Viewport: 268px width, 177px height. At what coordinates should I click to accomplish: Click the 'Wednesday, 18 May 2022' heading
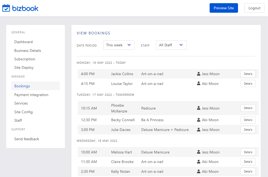[x=97, y=141]
